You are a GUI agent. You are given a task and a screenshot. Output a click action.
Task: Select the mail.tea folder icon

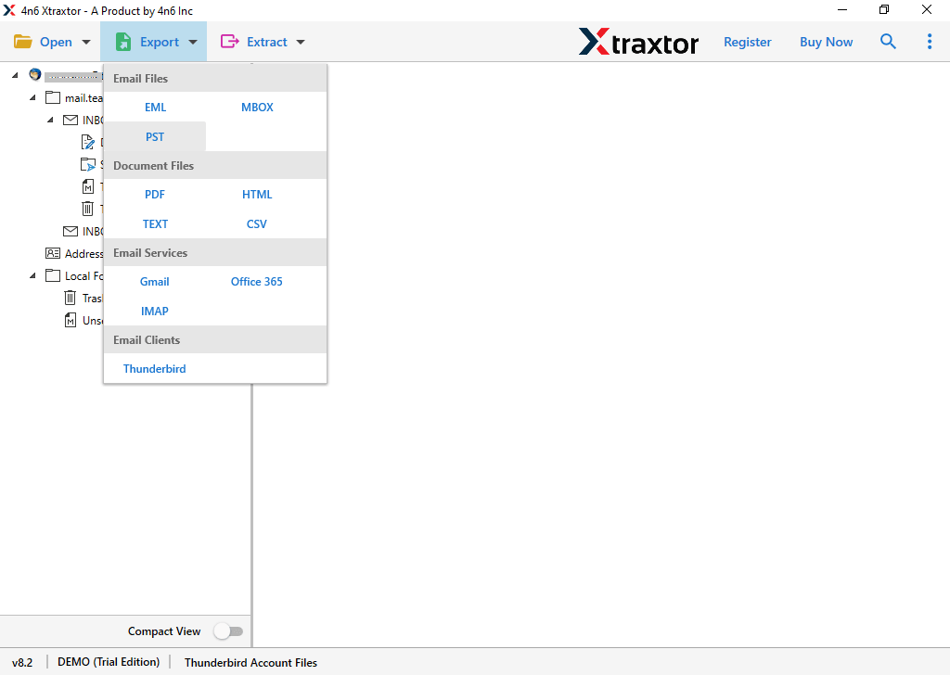pos(53,97)
